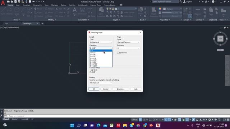
Task: Click the Open file icon in quick access toolbar
Action: (x=12, y=1)
